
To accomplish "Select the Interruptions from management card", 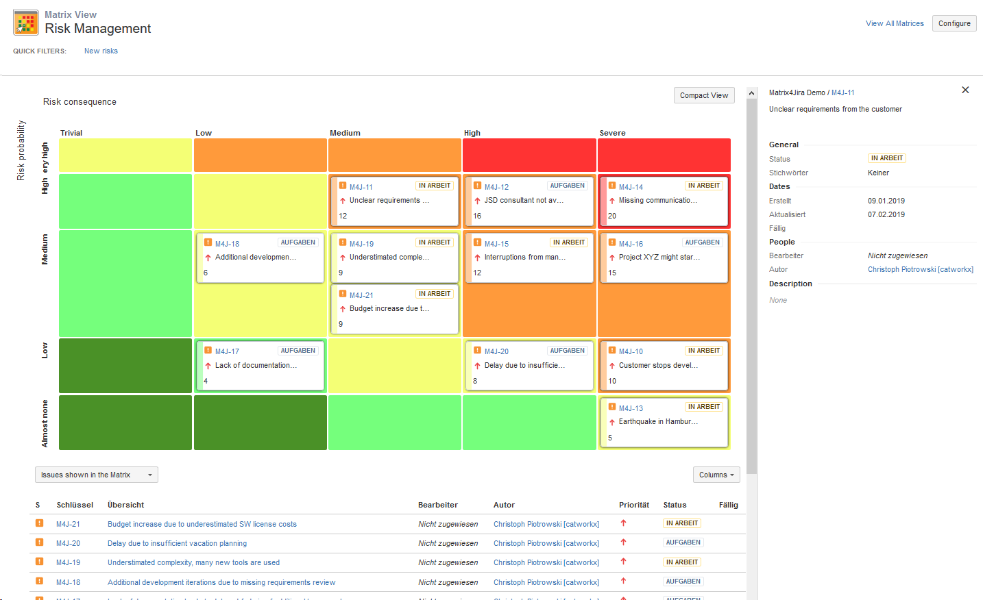I will coord(529,258).
